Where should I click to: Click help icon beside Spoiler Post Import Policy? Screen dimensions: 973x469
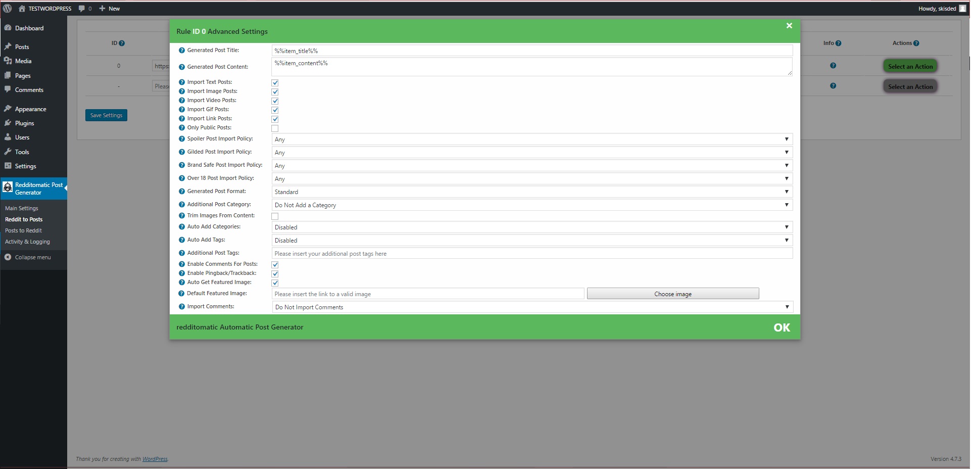[182, 139]
